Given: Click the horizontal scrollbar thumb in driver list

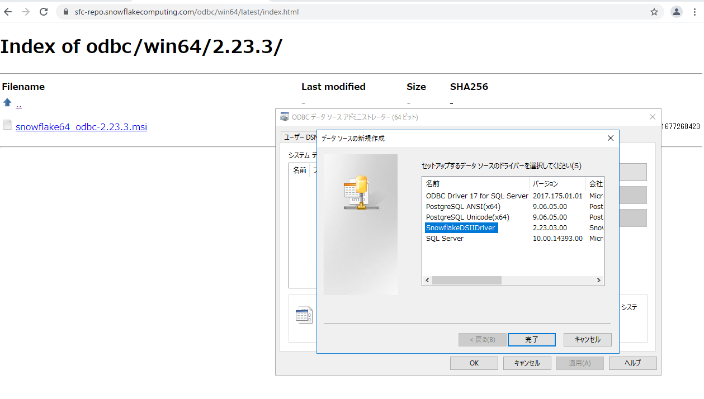Looking at the screenshot, I should (467, 281).
